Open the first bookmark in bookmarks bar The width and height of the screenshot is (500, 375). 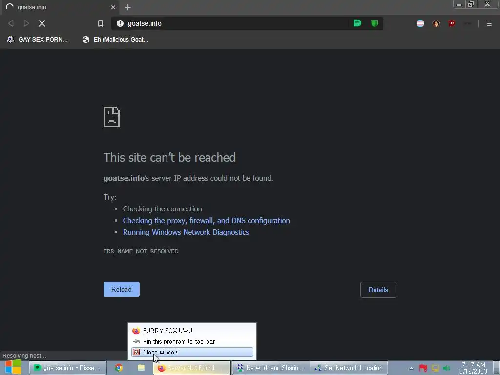point(37,39)
